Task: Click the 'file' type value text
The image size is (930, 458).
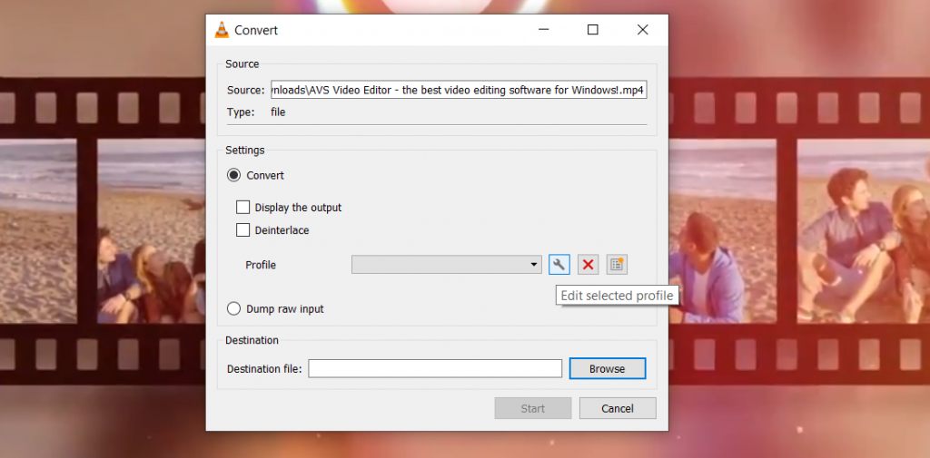Action: 278,112
